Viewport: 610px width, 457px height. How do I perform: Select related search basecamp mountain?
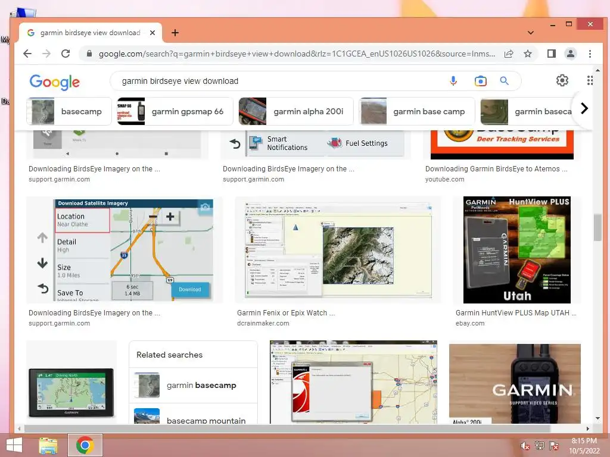coord(194,415)
